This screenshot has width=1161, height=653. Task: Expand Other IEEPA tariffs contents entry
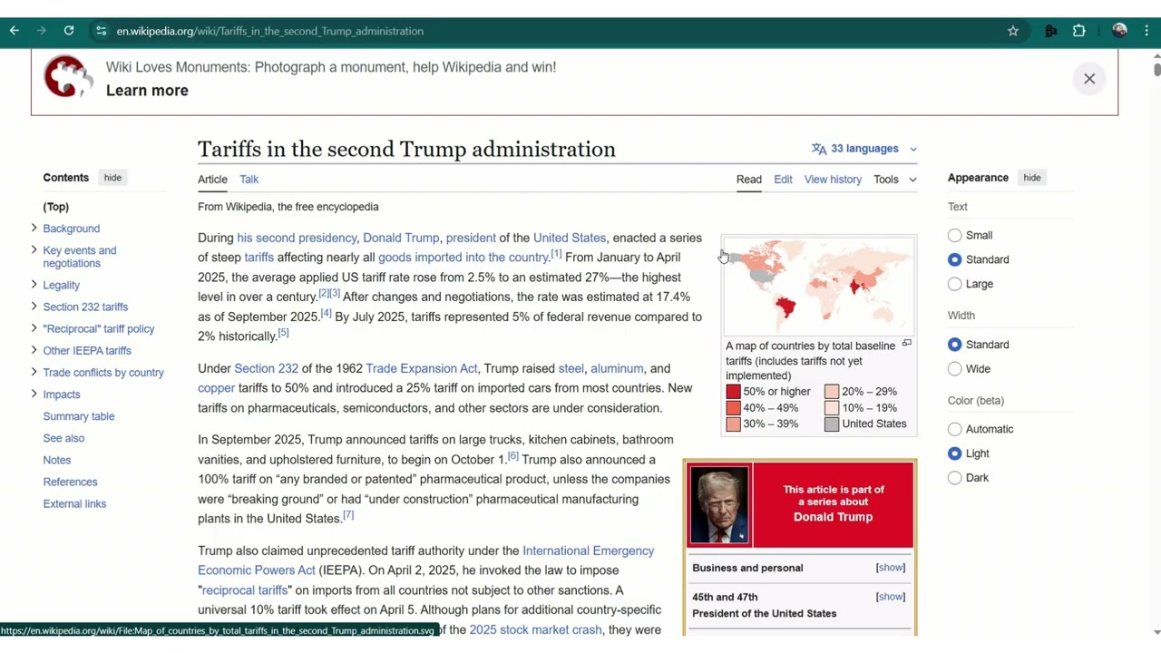point(34,349)
